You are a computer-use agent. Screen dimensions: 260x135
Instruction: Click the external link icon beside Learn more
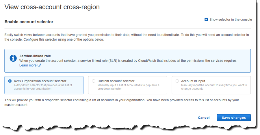[x=39, y=65]
